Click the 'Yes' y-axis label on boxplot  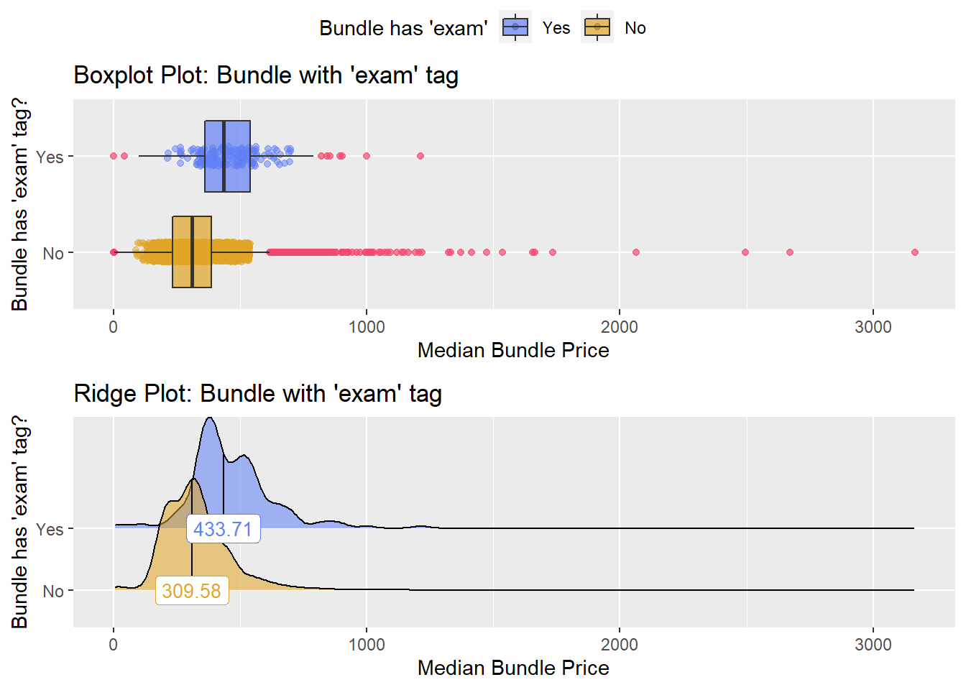(x=50, y=157)
